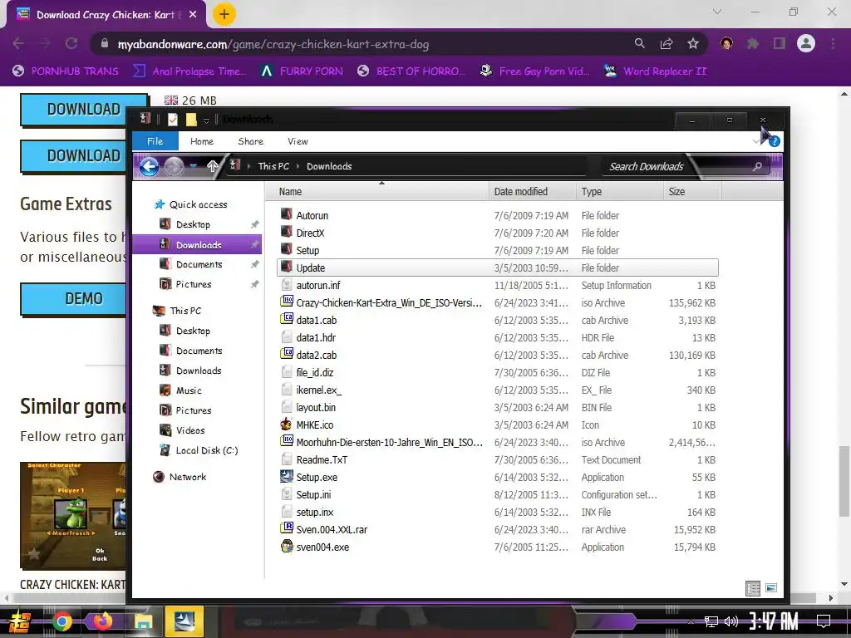The height and width of the screenshot is (638, 851).
Task: Open the recent locations dropdown arrow
Action: tap(194, 166)
